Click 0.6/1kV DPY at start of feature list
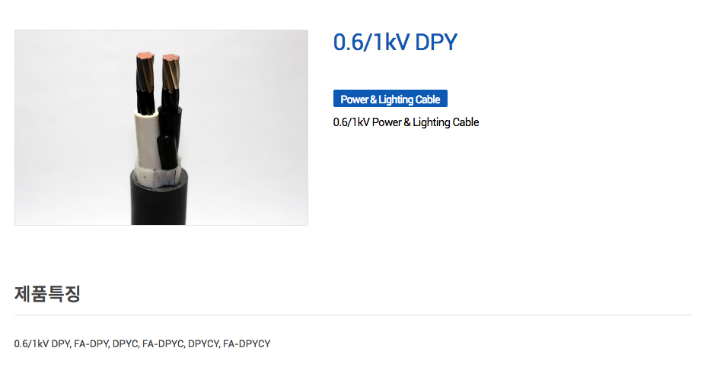The height and width of the screenshot is (389, 714). (42, 344)
